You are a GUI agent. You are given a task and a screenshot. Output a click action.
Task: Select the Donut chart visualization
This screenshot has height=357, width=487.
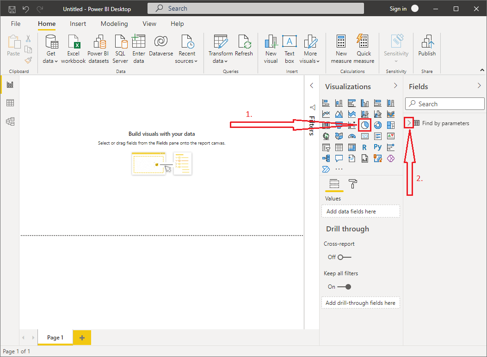[378, 125]
